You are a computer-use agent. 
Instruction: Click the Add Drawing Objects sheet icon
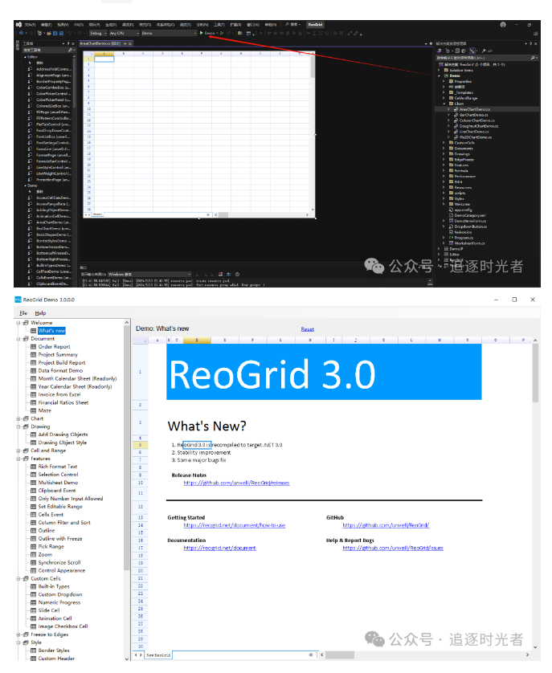[34, 434]
